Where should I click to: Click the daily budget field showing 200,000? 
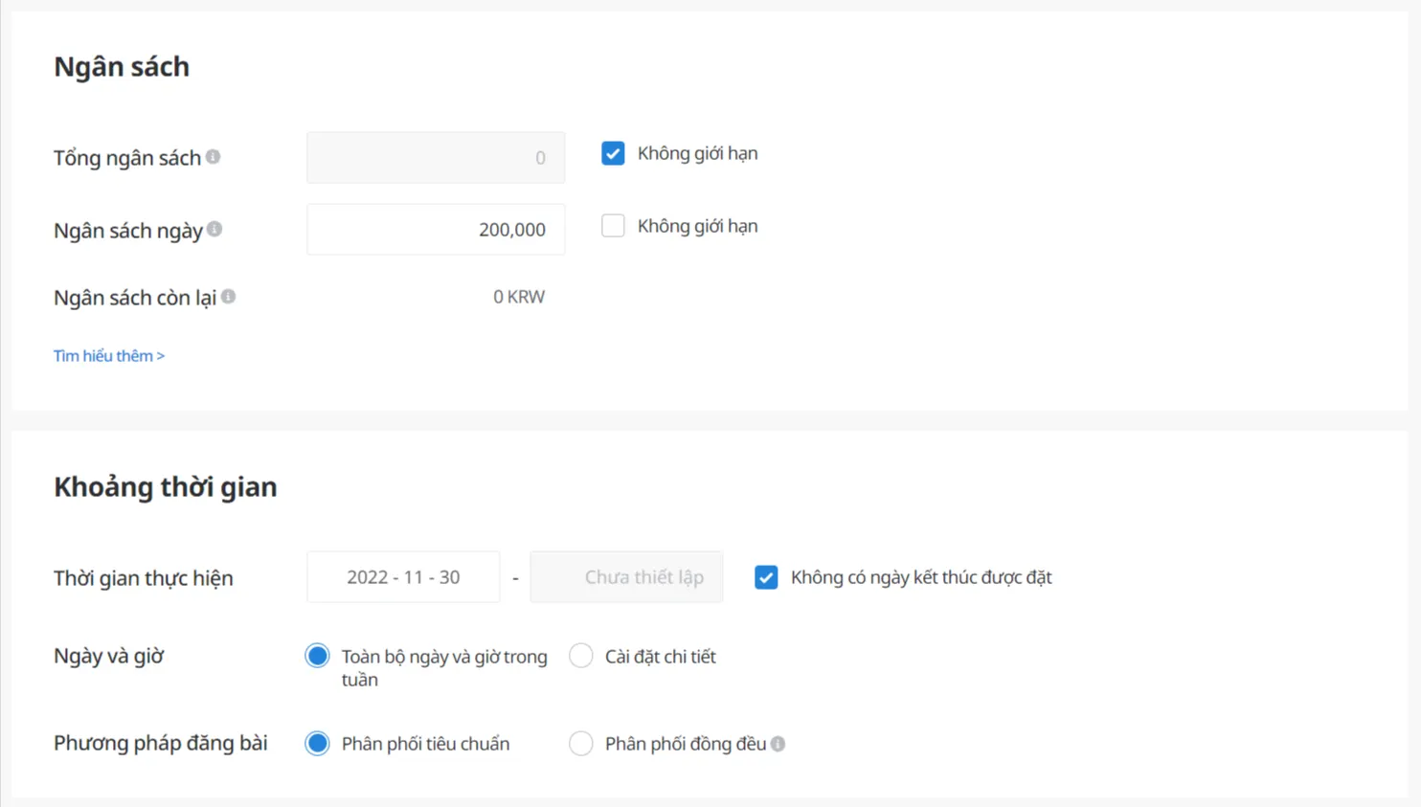tap(436, 230)
